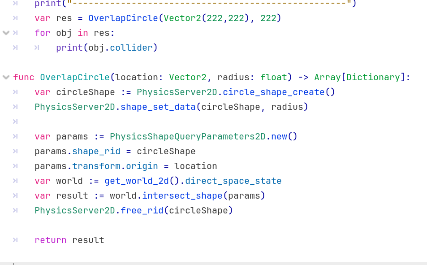Click the OverlapCircle call in var res line
The width and height of the screenshot is (427, 265).
123,18
